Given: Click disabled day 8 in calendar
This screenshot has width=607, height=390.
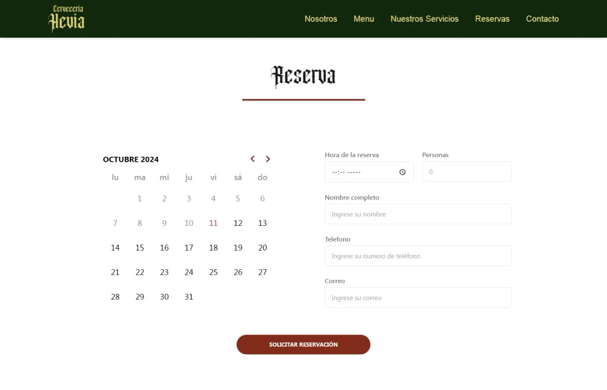Looking at the screenshot, I should click(140, 223).
